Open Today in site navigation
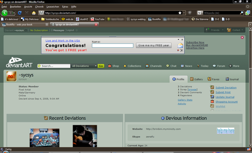The height and width of the screenshot is (153, 252). point(202,66)
